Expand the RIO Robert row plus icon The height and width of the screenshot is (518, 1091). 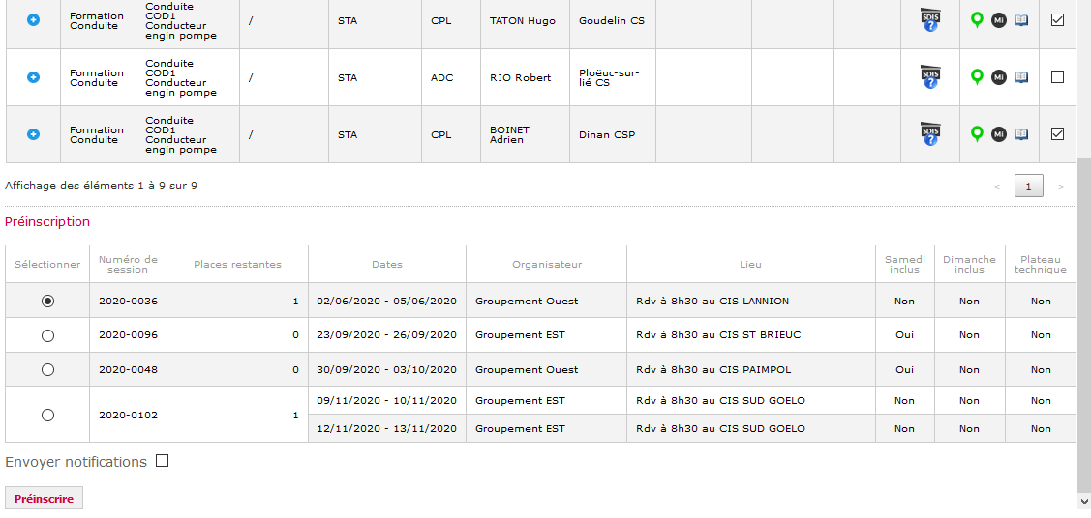[33, 77]
